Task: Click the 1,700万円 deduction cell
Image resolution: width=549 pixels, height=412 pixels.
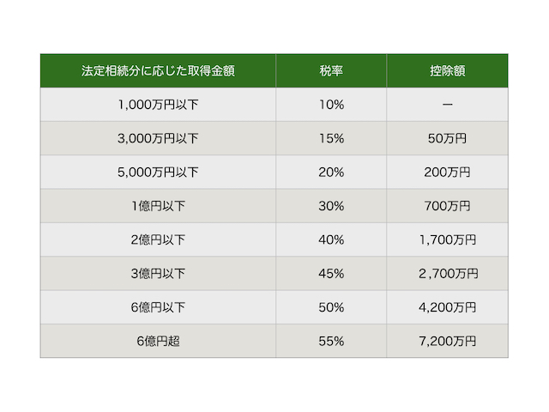Action: click(x=447, y=239)
